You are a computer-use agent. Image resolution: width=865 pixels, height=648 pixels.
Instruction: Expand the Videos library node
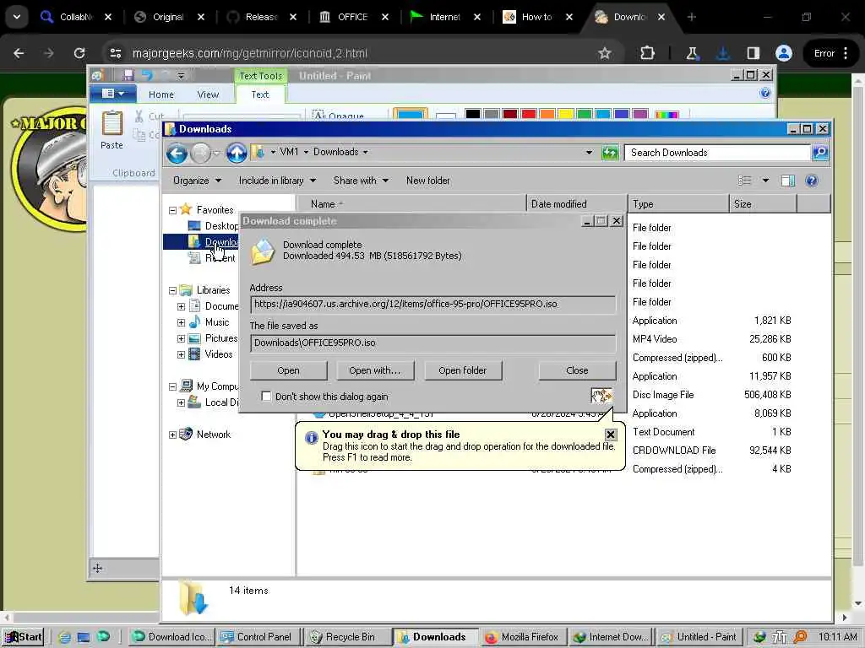181,354
